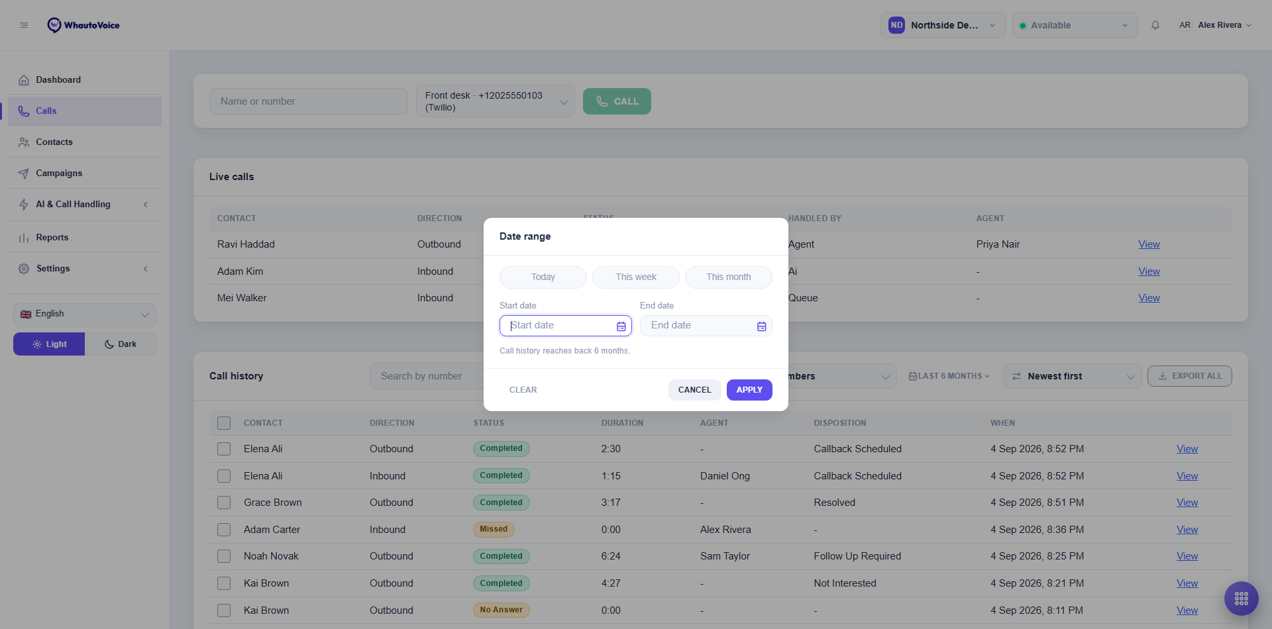This screenshot has height=629, width=1272.
Task: Check the Noah Novak row checkbox
Action: coord(224,556)
